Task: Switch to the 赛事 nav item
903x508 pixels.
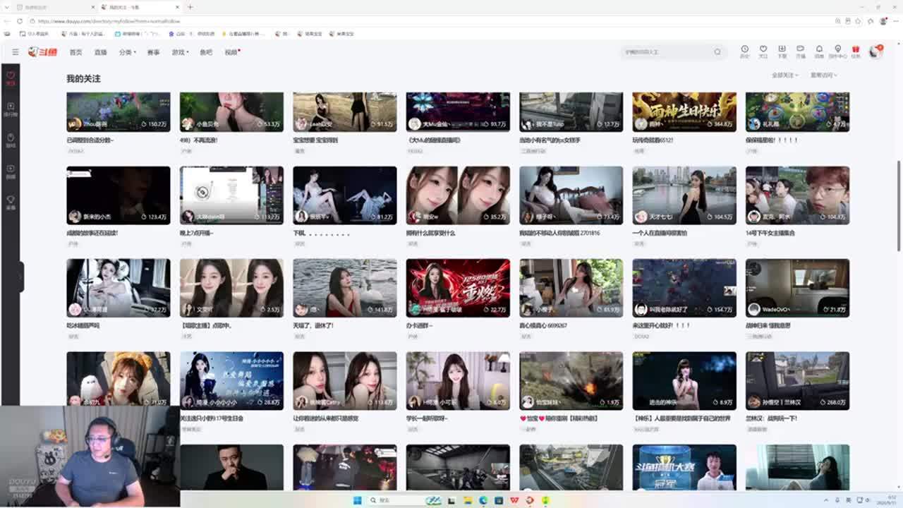Action: click(x=153, y=52)
